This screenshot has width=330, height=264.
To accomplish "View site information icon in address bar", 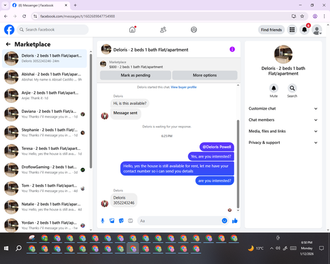I will [35, 16].
